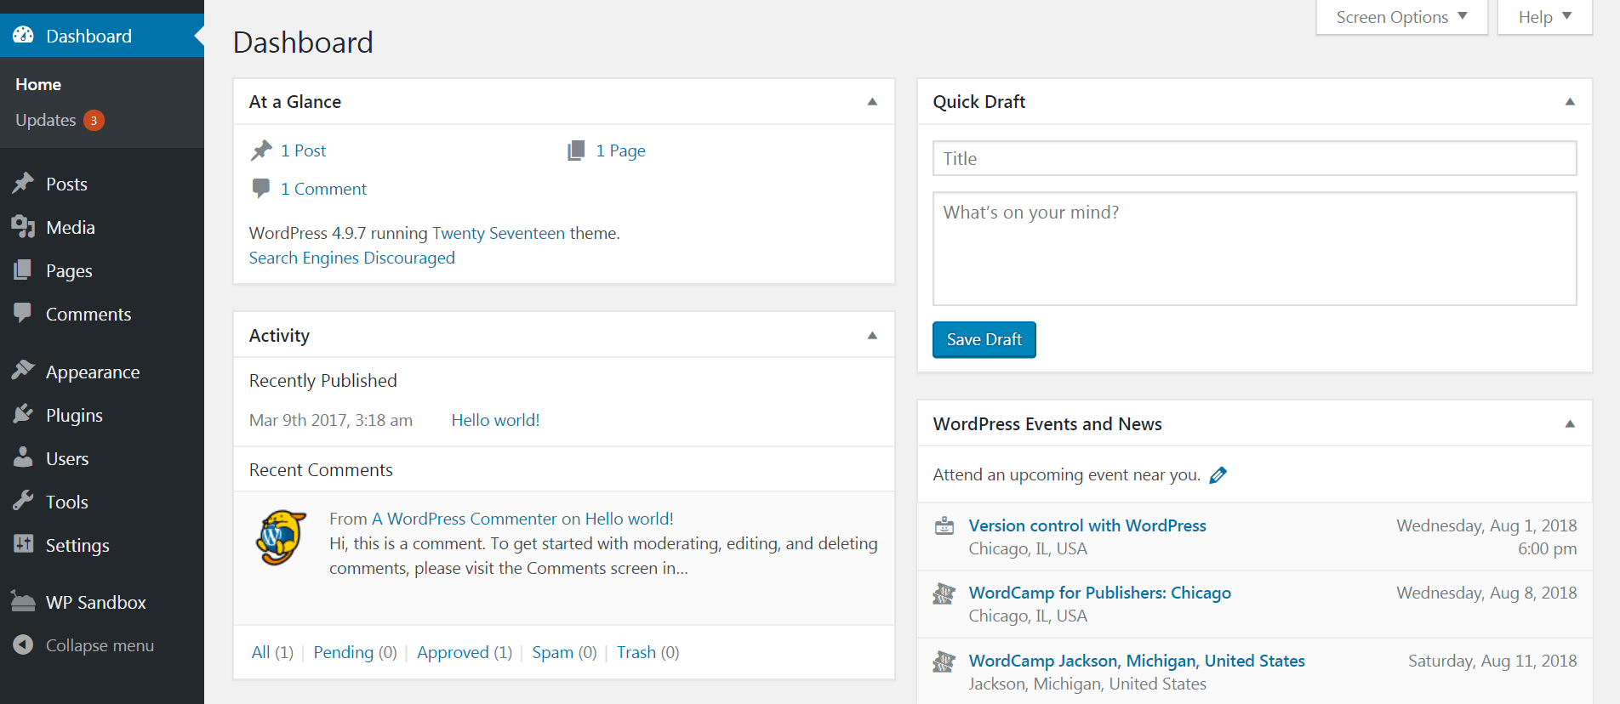
Task: Click the Settings sliders icon
Action: tap(23, 544)
